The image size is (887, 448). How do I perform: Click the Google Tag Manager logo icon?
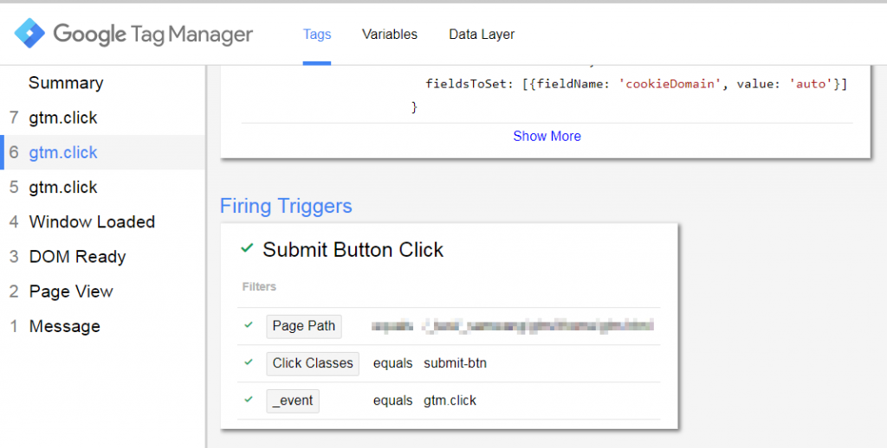[29, 35]
